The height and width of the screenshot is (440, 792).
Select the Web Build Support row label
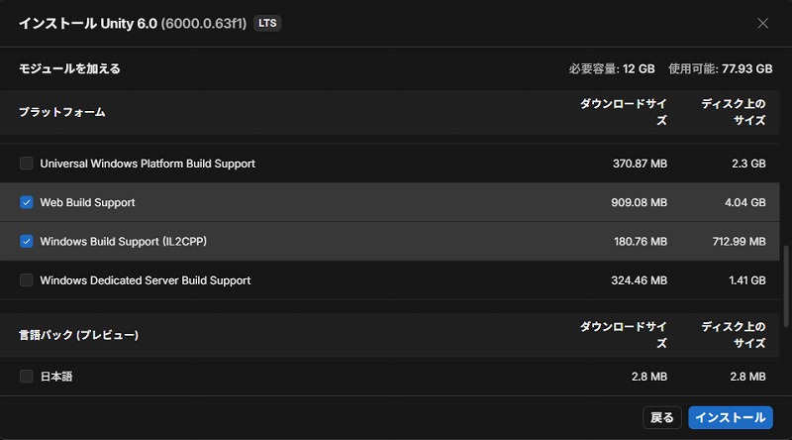(x=87, y=202)
